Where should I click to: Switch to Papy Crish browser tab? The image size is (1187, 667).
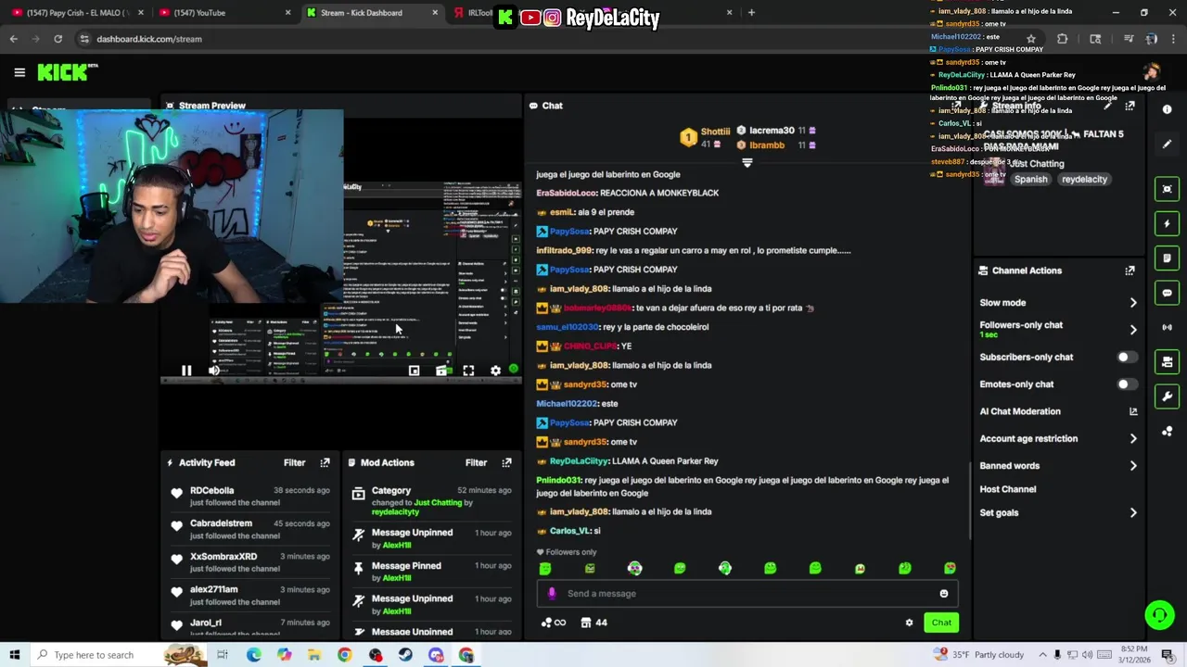[79, 13]
